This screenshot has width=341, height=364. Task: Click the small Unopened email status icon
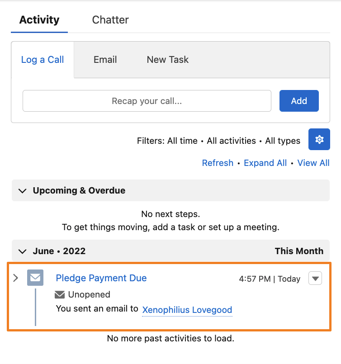click(60, 294)
